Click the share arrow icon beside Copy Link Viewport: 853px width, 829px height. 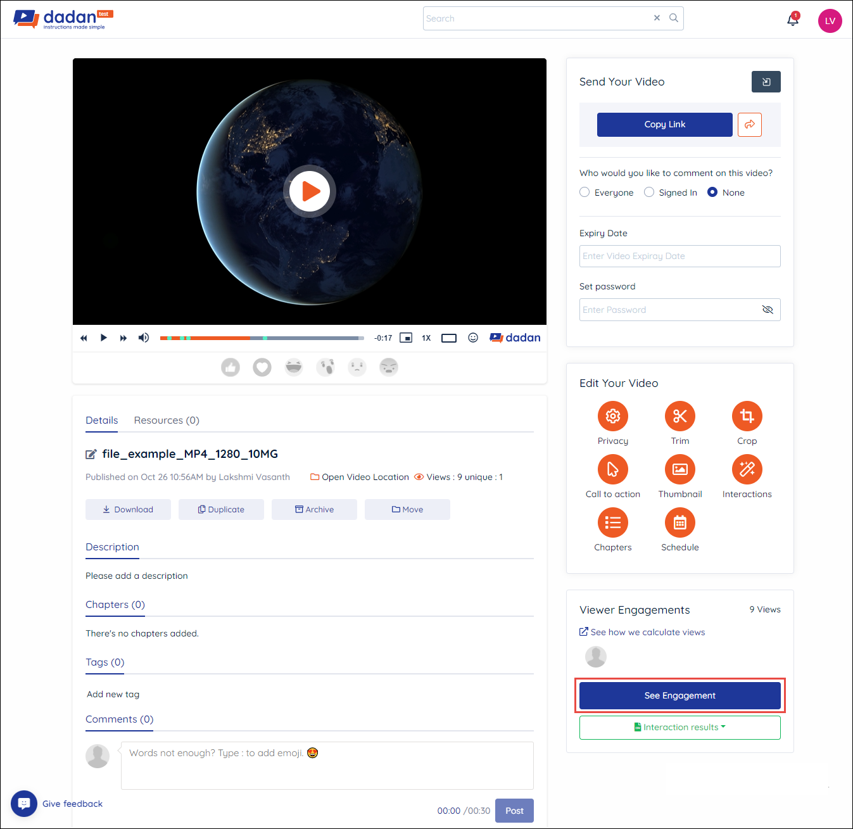point(750,125)
